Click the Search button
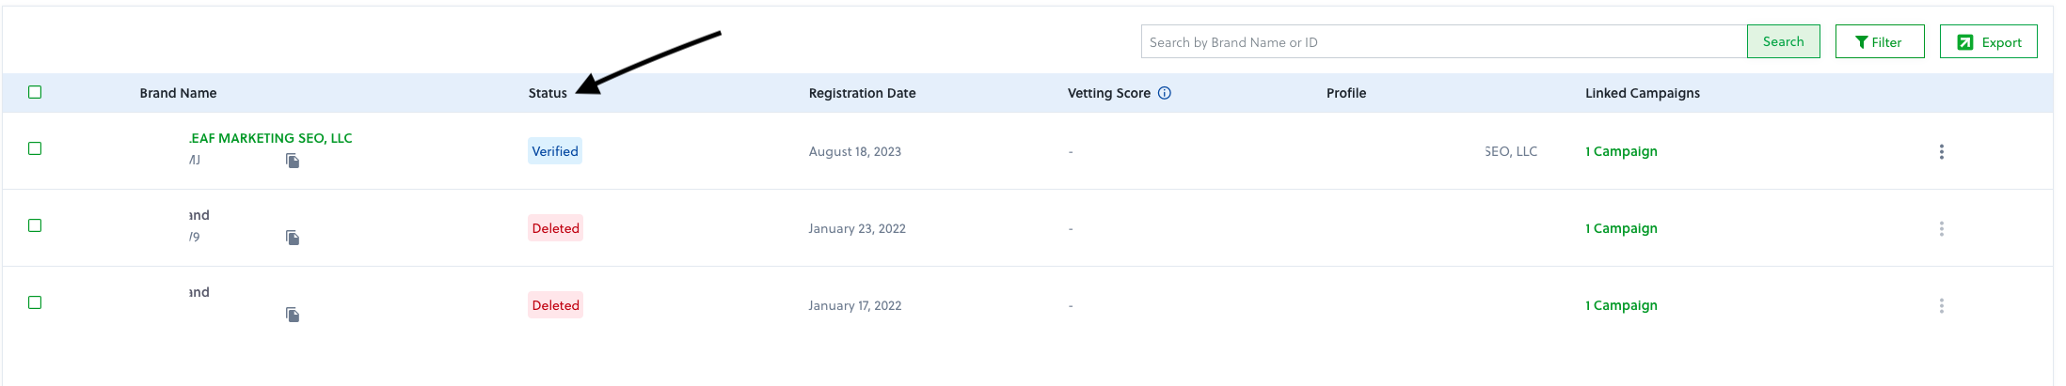 [1783, 41]
